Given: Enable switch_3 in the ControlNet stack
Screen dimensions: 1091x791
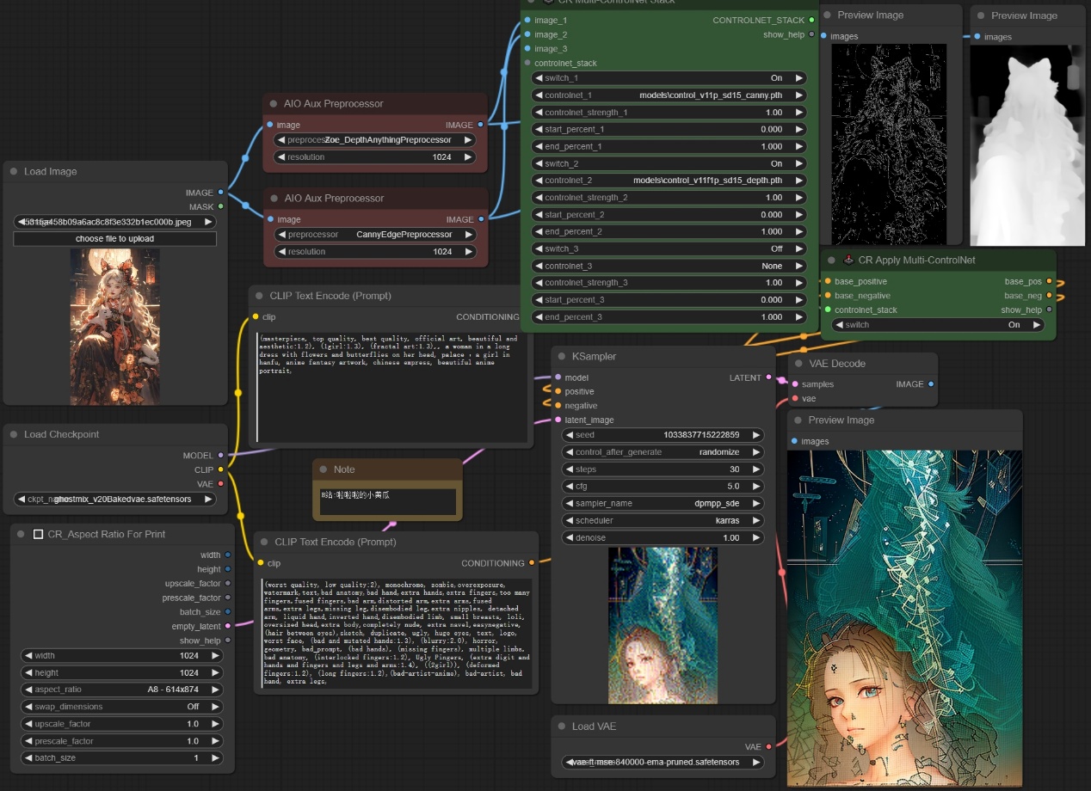Looking at the screenshot, I should 669,248.
